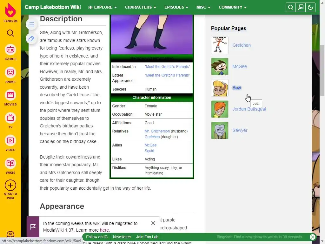Open Gretchen daughter link in infobox
The width and height of the screenshot is (325, 244).
(x=152, y=137)
